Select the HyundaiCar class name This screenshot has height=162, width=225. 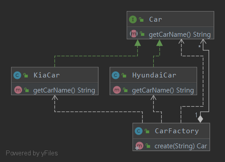pyautogui.click(x=154, y=75)
